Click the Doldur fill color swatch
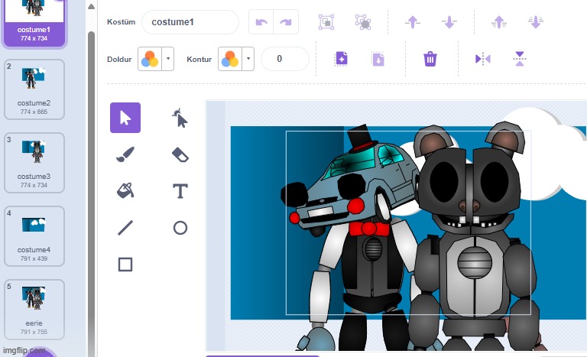 (150, 59)
